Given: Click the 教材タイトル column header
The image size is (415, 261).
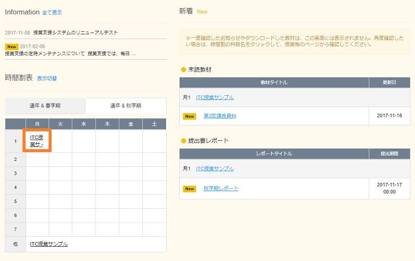Looking at the screenshot, I should point(274,82).
